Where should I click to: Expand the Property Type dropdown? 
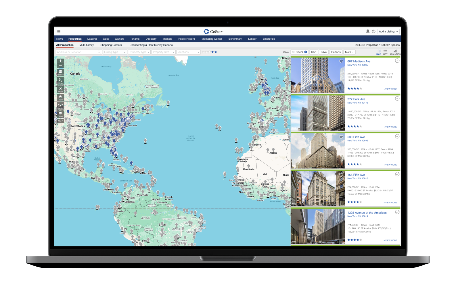(x=139, y=52)
